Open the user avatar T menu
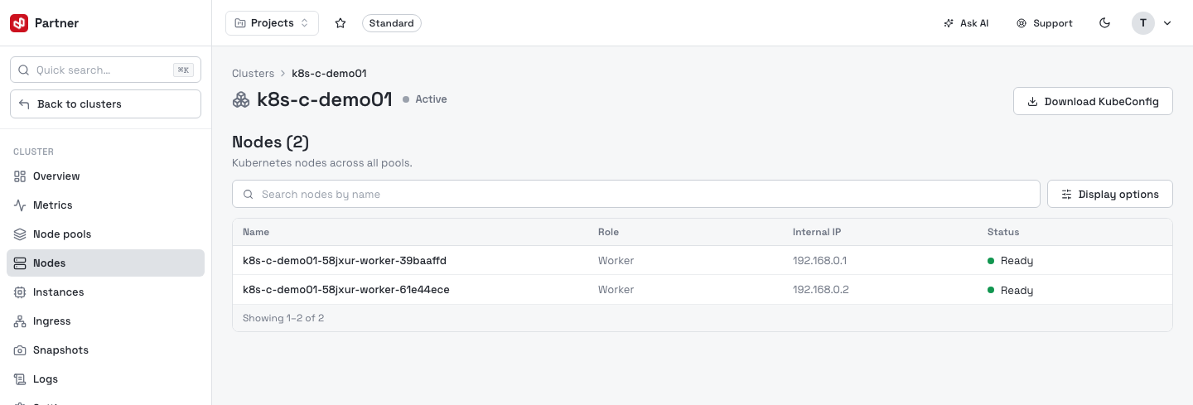 pyautogui.click(x=1143, y=23)
